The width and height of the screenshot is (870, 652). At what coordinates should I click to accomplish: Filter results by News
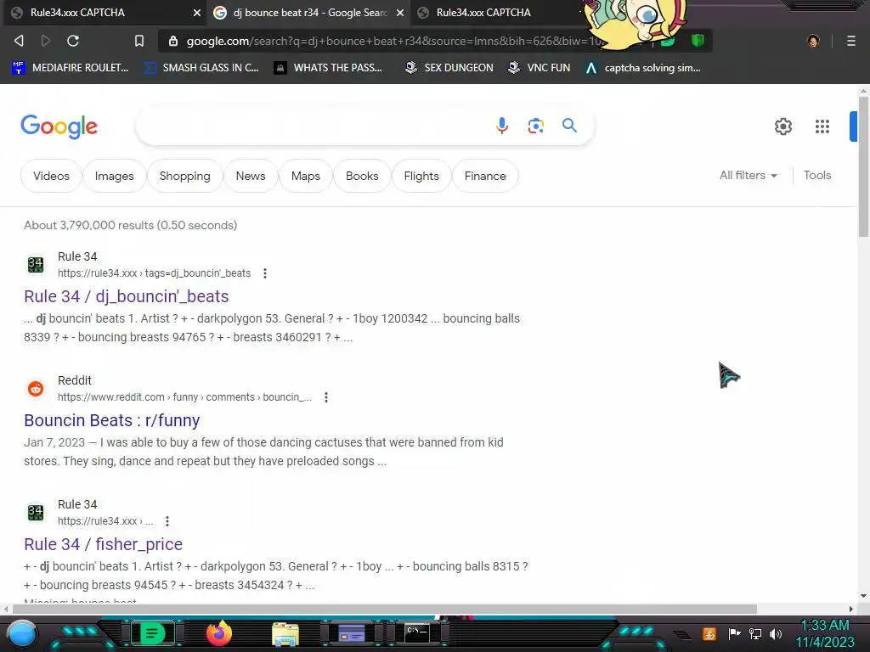click(251, 176)
